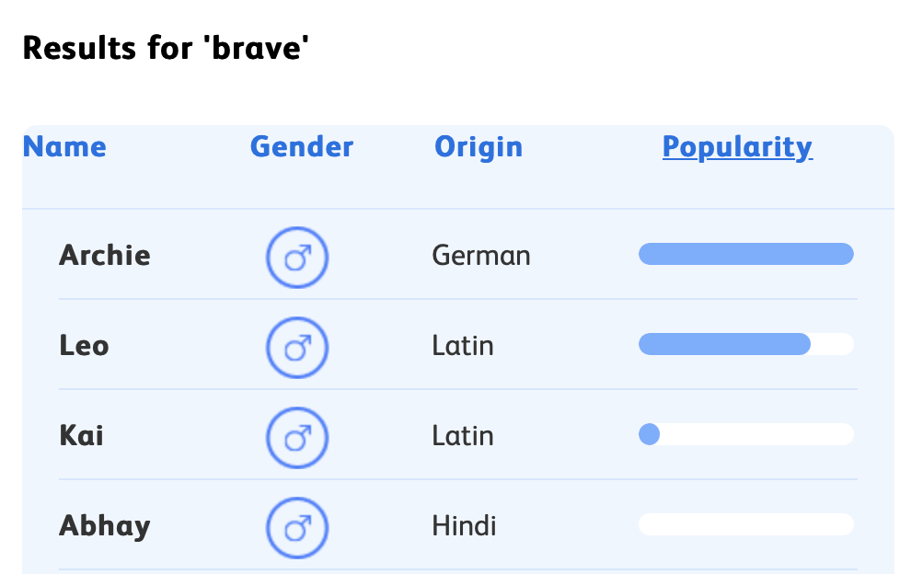Click Abhay's empty popularity bar
The width and height of the screenshot is (911, 574).
[746, 524]
